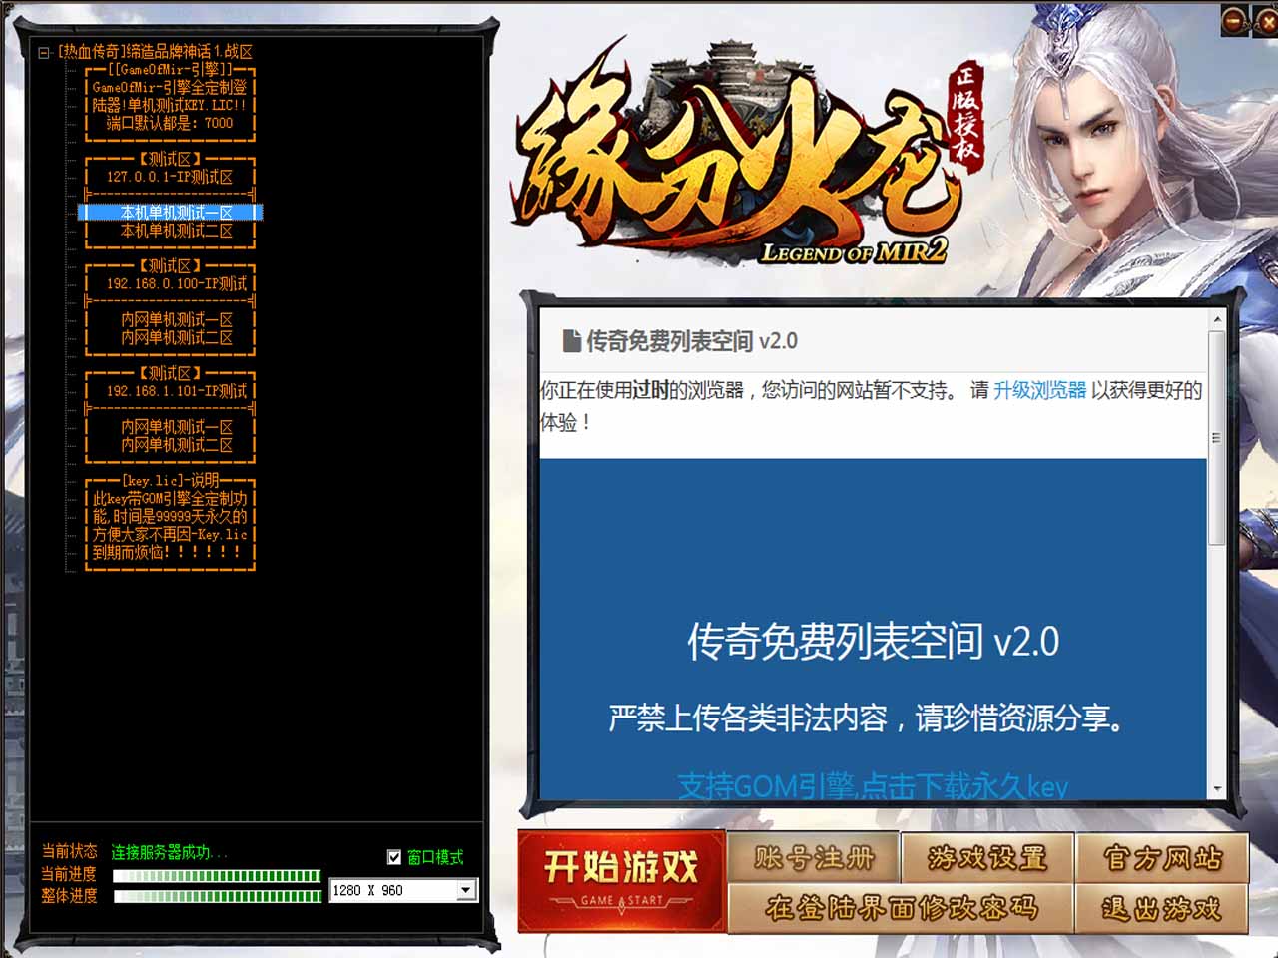Minimize the launcher with the orange minus icon

(x=1234, y=20)
